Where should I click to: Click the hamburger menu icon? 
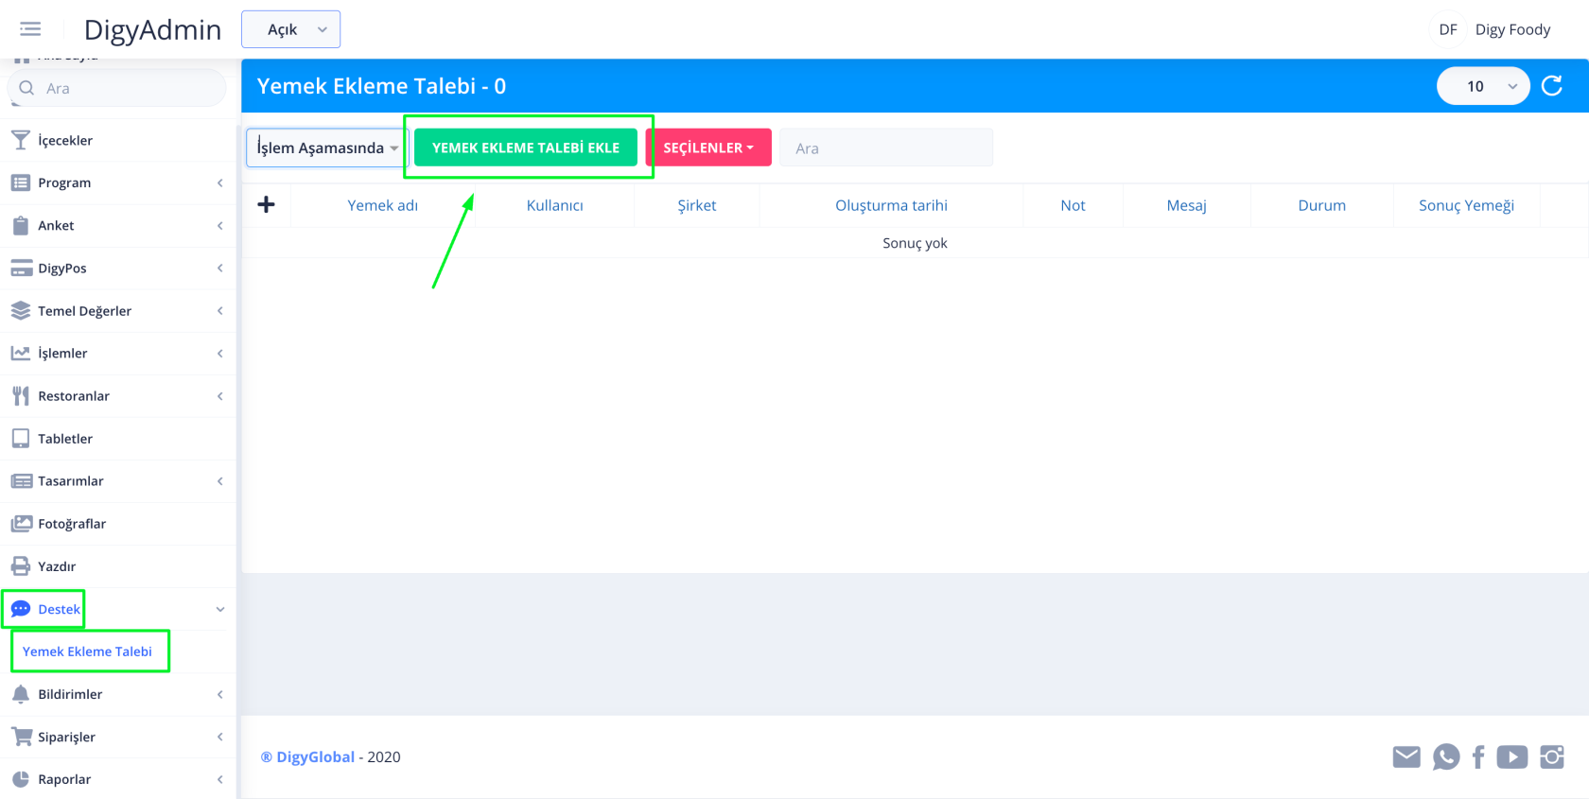[x=30, y=29]
